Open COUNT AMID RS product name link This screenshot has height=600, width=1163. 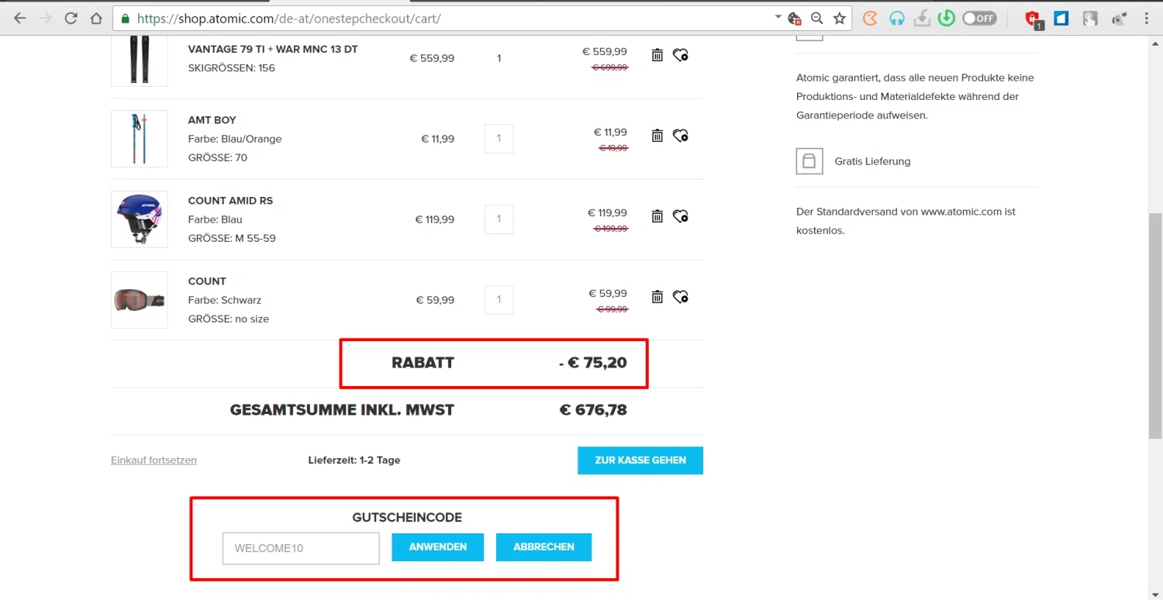point(230,201)
